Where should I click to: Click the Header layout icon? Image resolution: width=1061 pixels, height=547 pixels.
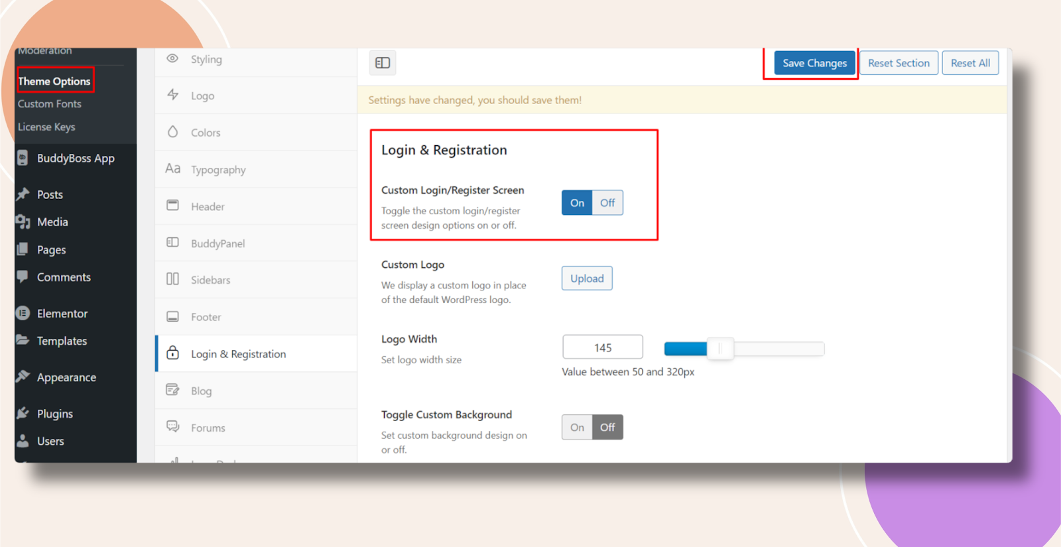click(172, 206)
